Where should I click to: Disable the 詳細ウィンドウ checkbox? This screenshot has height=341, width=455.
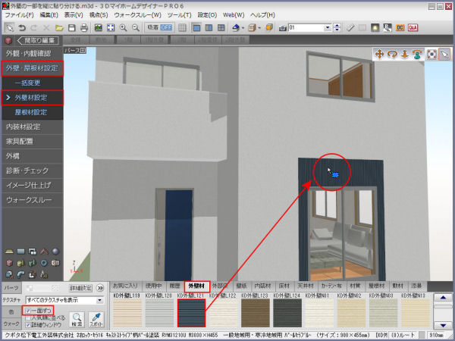pyautogui.click(x=28, y=324)
